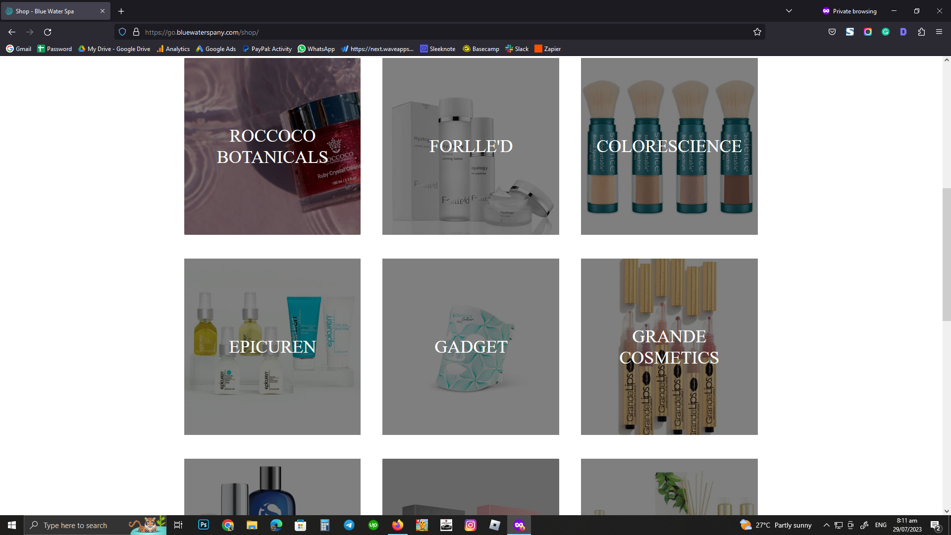Open the Colorescience brand tile

[x=669, y=146]
